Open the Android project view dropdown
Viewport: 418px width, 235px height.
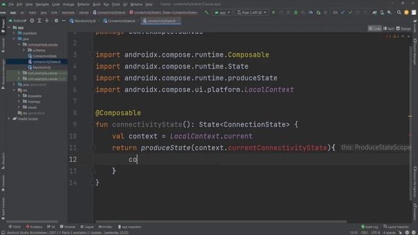click(18, 20)
